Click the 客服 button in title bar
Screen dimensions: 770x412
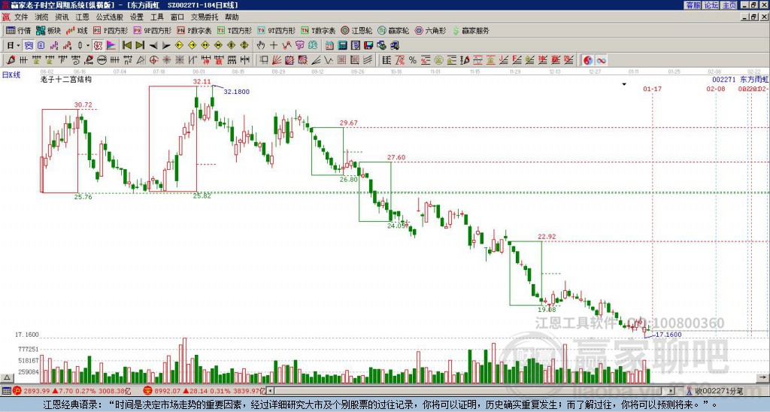point(693,5)
